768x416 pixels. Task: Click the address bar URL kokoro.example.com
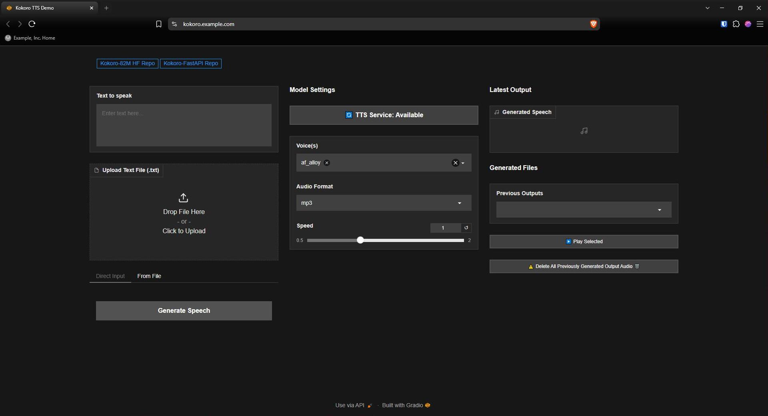(209, 24)
